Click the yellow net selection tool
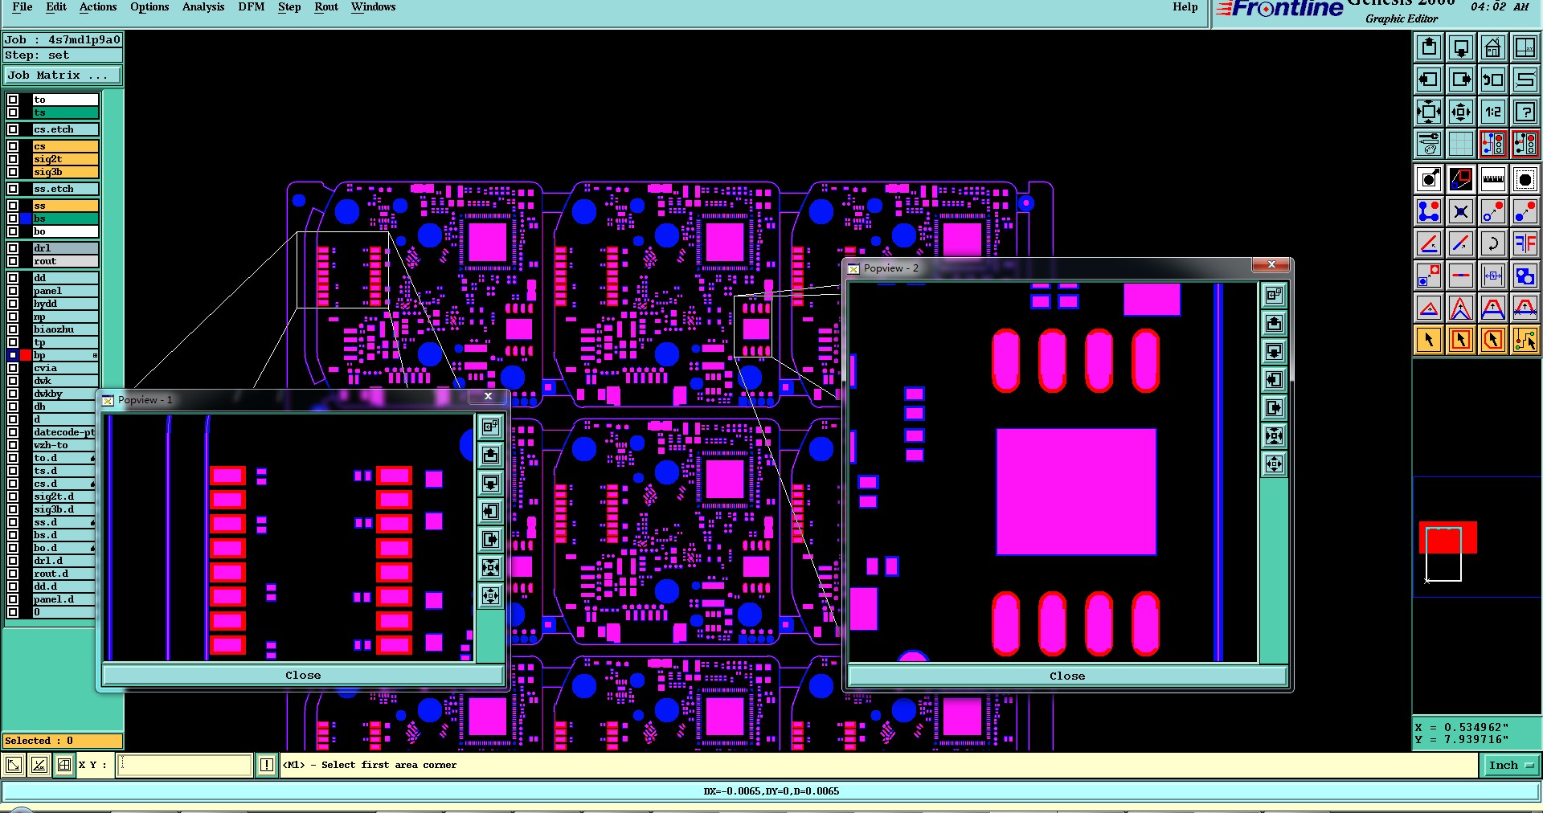1543x813 pixels. tap(1525, 340)
